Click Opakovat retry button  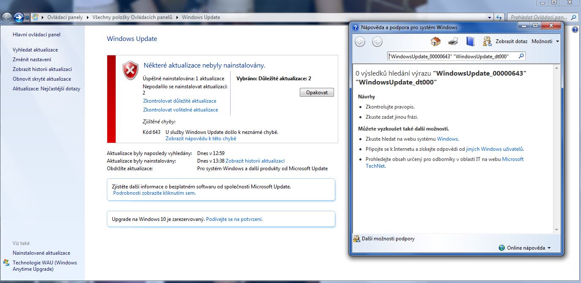tap(317, 93)
